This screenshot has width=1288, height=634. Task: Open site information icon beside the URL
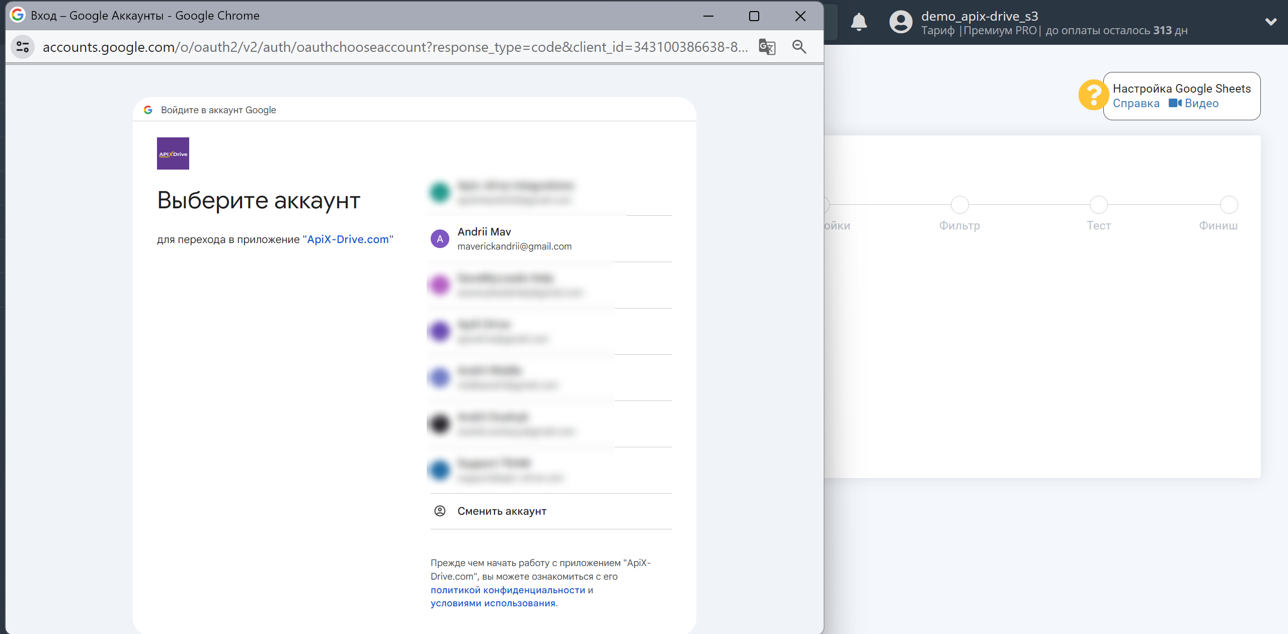click(x=23, y=47)
